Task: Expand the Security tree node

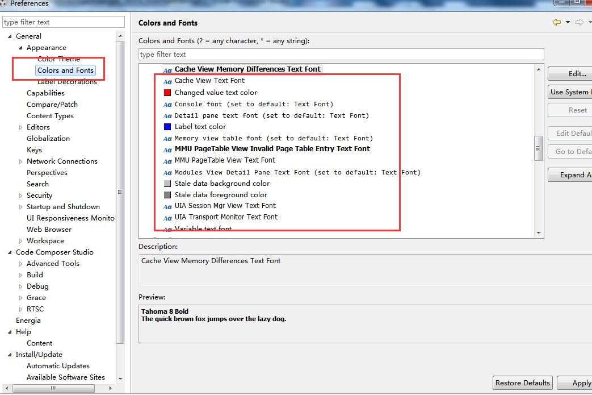Action: click(x=21, y=196)
